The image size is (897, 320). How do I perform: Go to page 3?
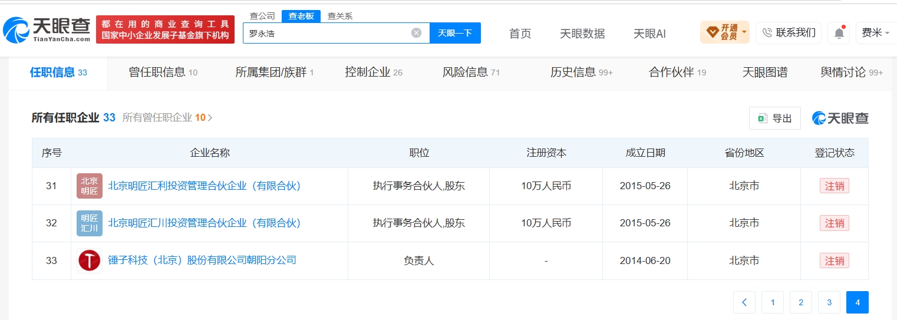[x=829, y=302]
